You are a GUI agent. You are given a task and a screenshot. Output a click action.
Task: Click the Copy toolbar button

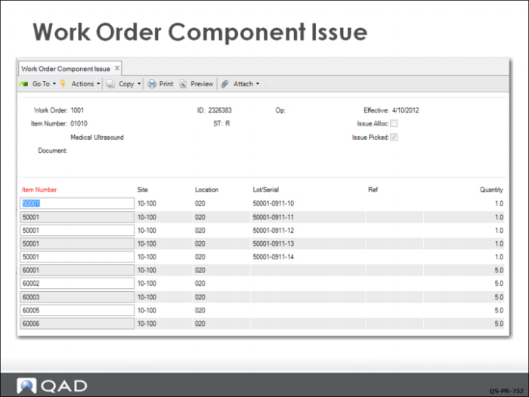click(123, 84)
